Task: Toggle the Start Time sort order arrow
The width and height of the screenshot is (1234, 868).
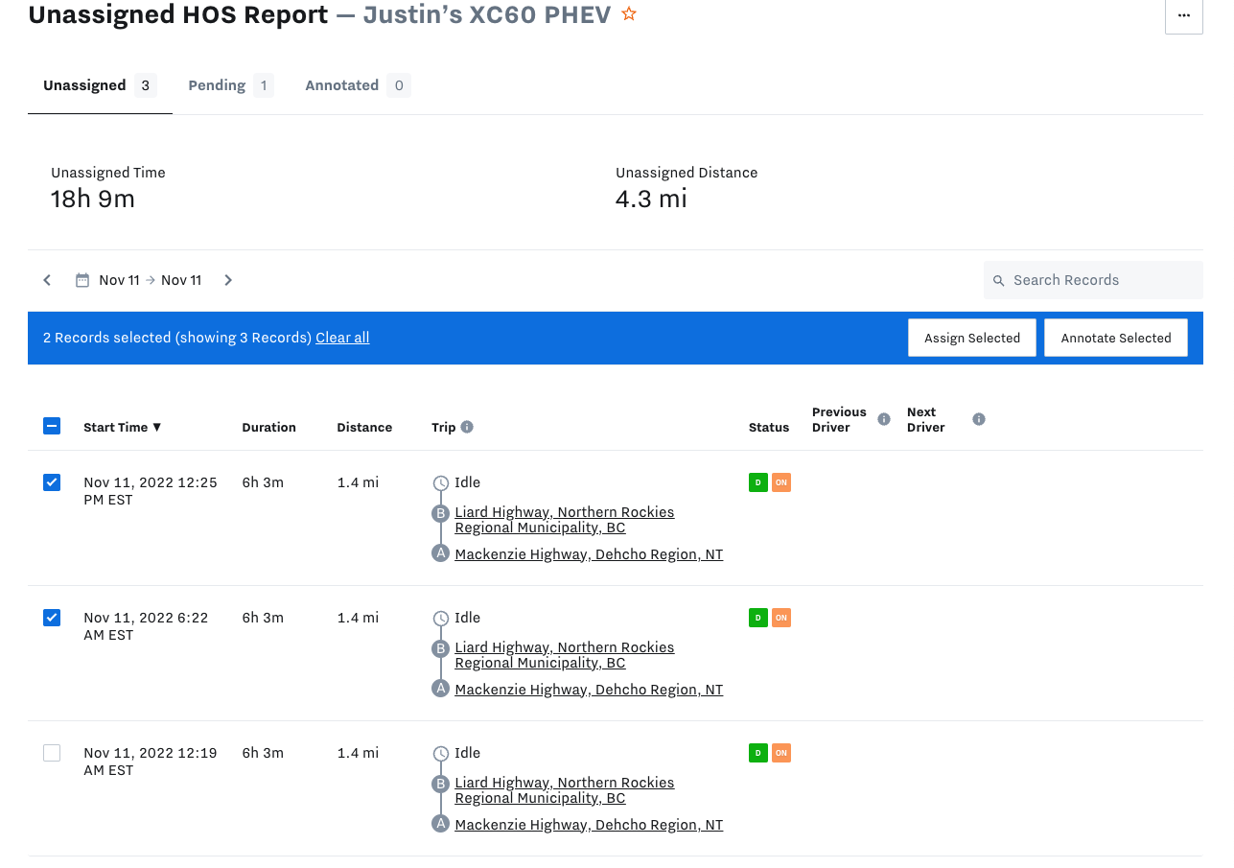Action: pyautogui.click(x=157, y=427)
